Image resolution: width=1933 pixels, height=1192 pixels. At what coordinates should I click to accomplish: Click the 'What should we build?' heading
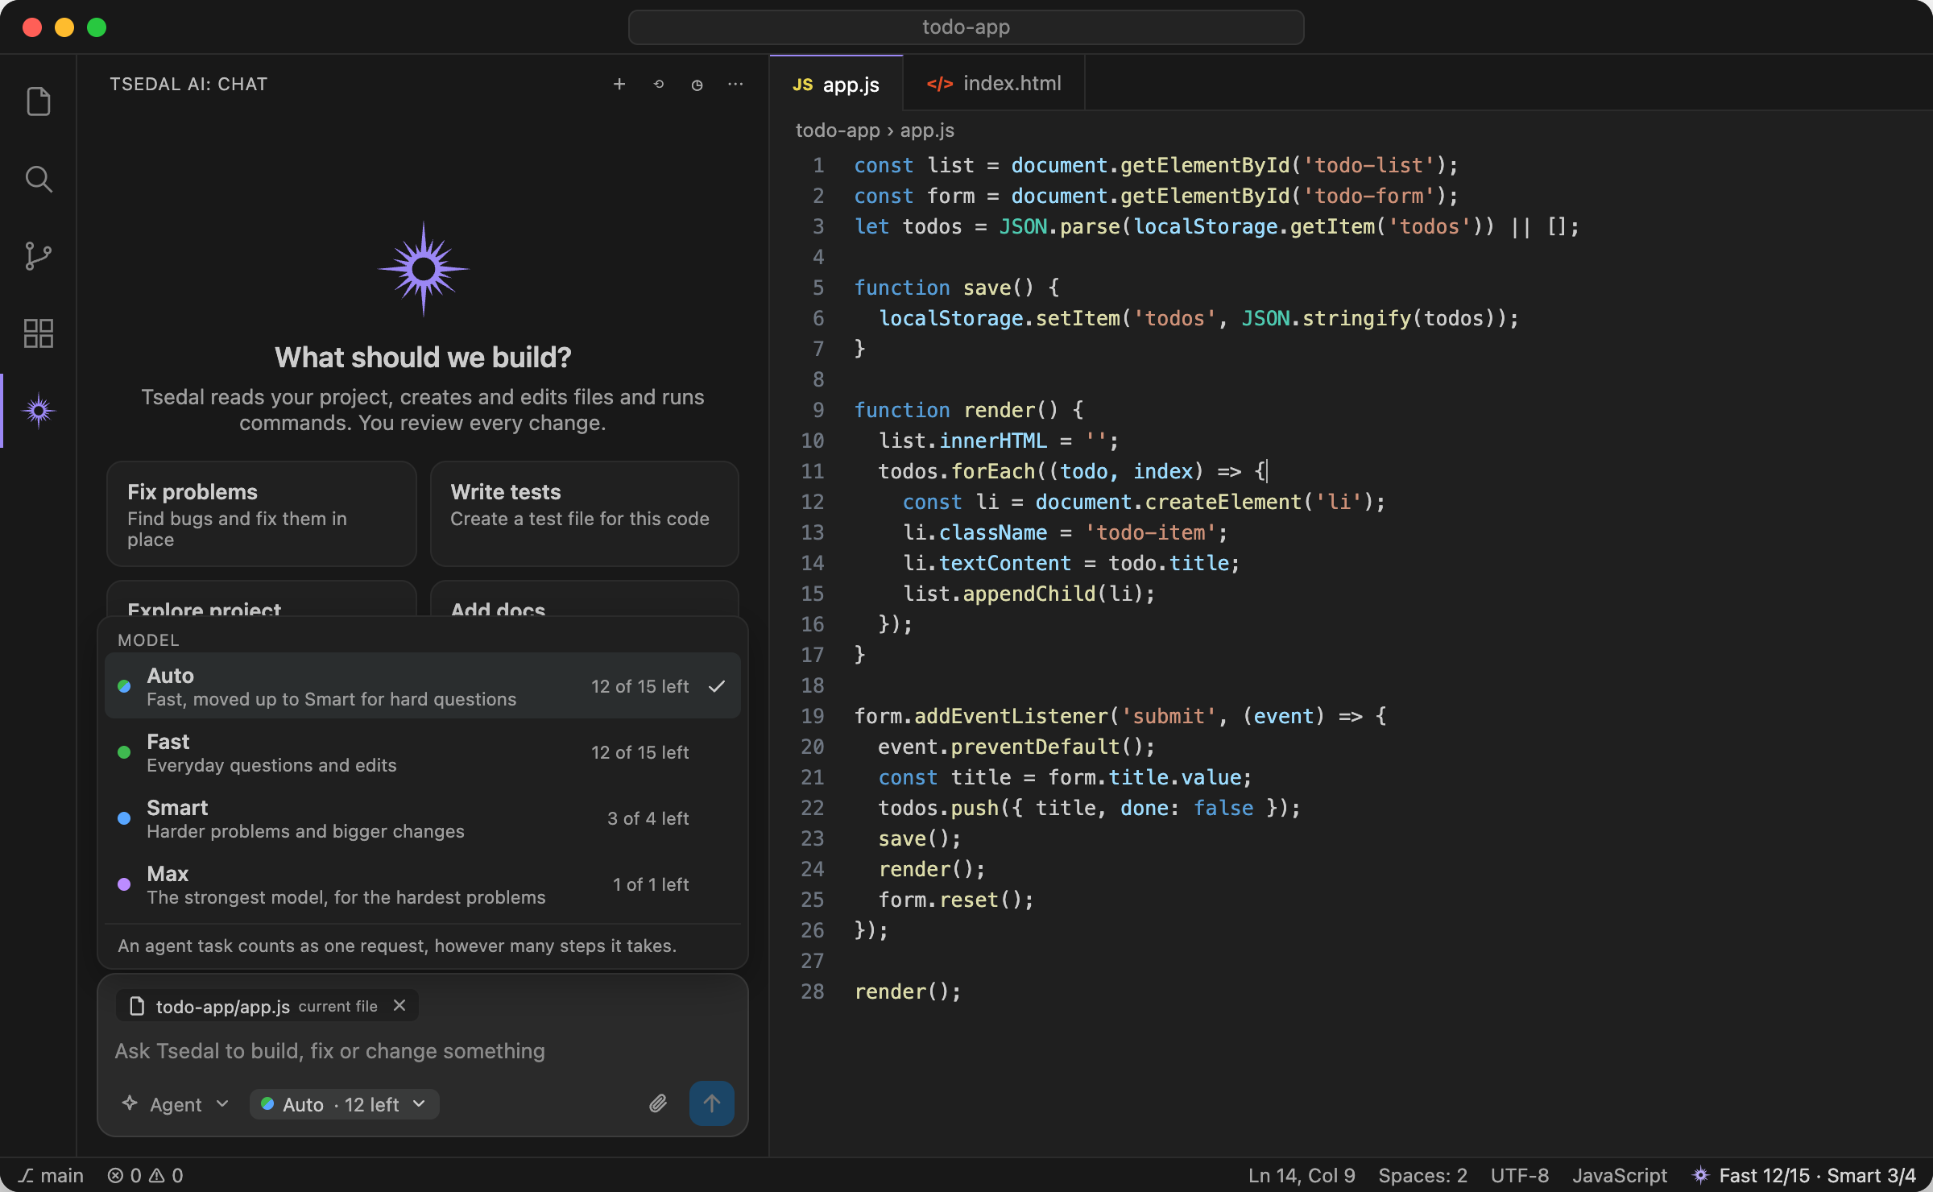click(423, 357)
